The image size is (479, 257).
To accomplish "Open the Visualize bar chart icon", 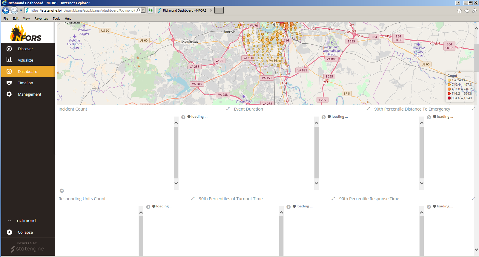I will click(9, 60).
